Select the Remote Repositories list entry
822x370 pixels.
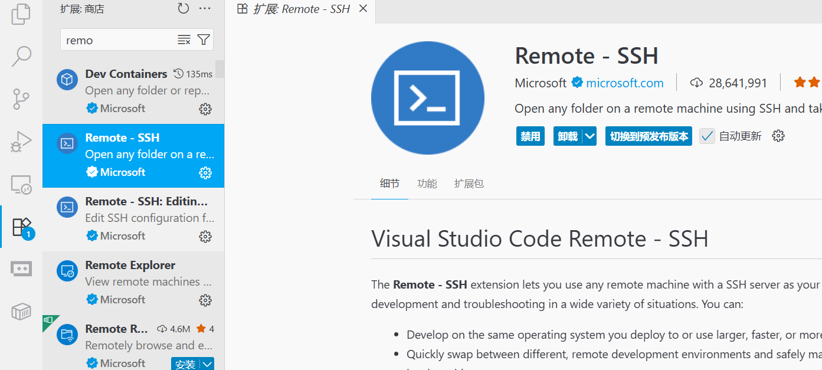point(133,343)
